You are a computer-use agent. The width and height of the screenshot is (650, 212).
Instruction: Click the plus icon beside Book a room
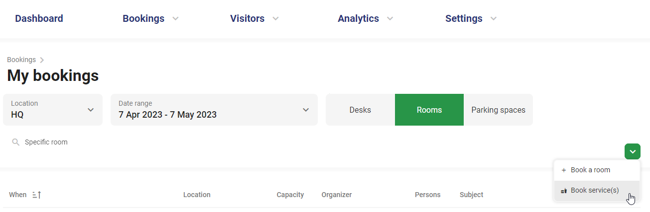pos(564,170)
